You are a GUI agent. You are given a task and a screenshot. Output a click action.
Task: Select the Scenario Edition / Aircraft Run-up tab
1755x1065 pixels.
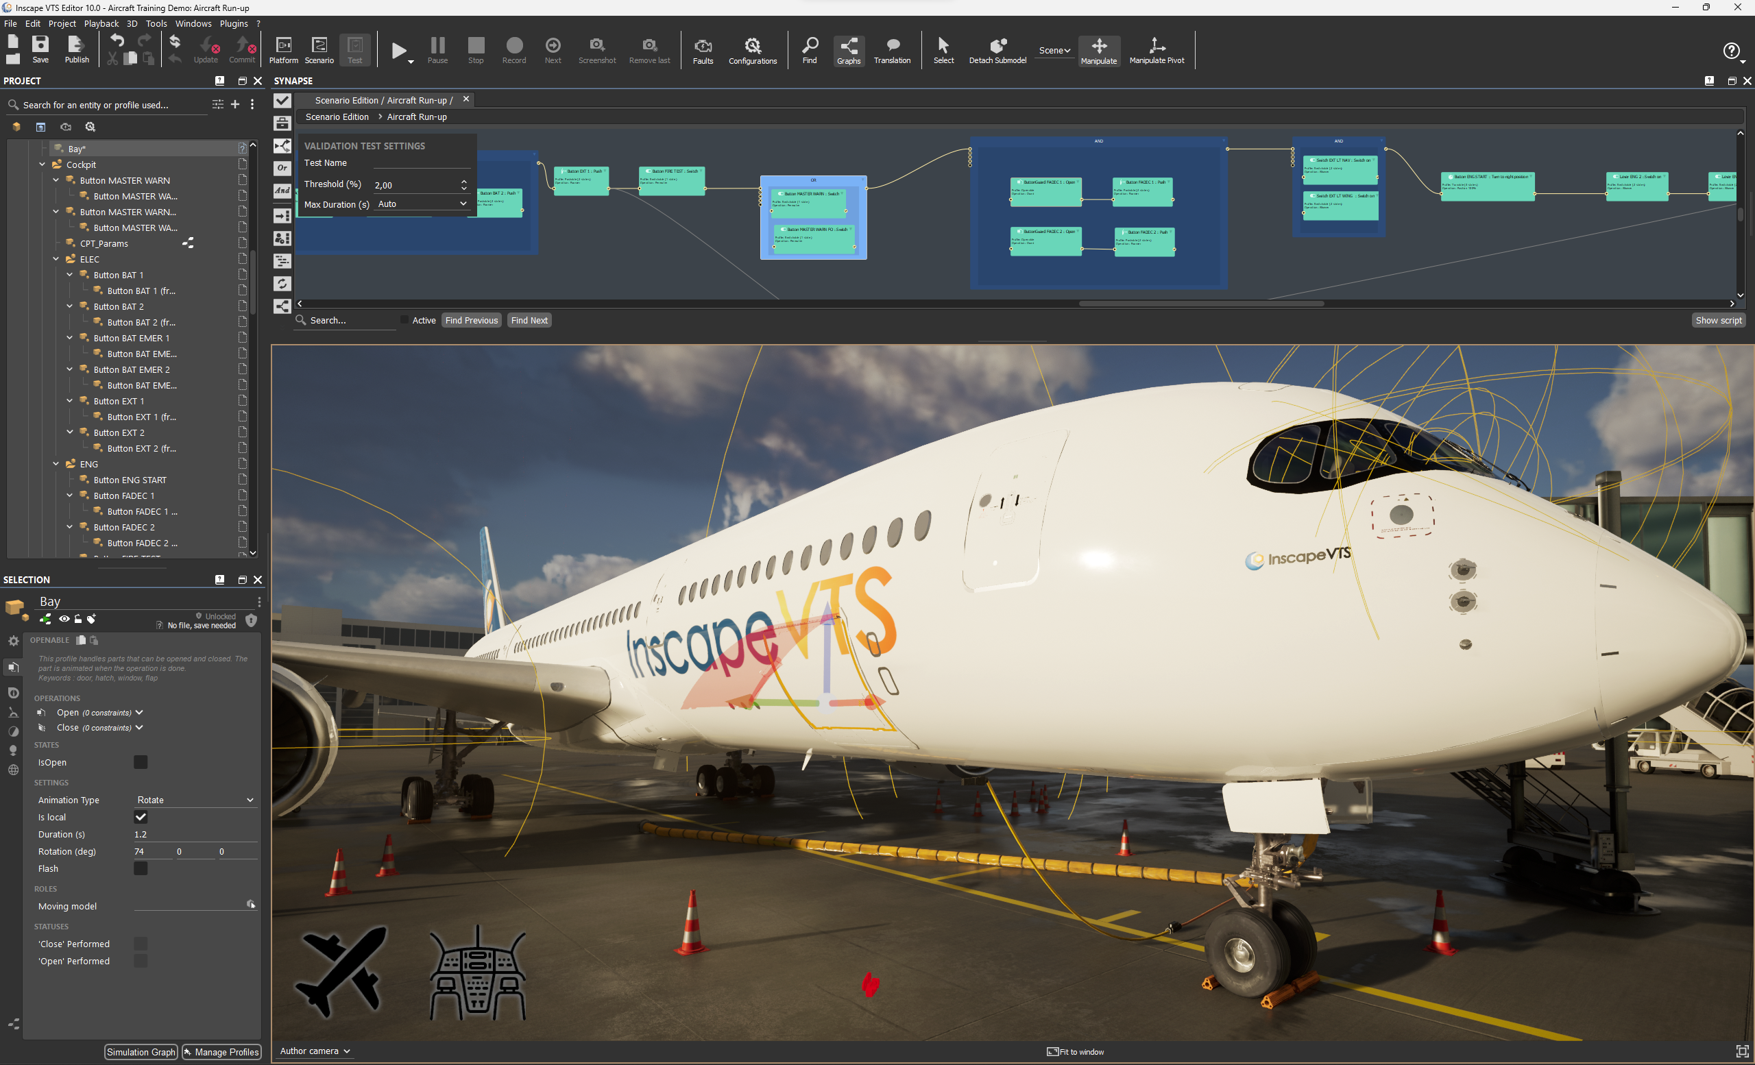[383, 100]
